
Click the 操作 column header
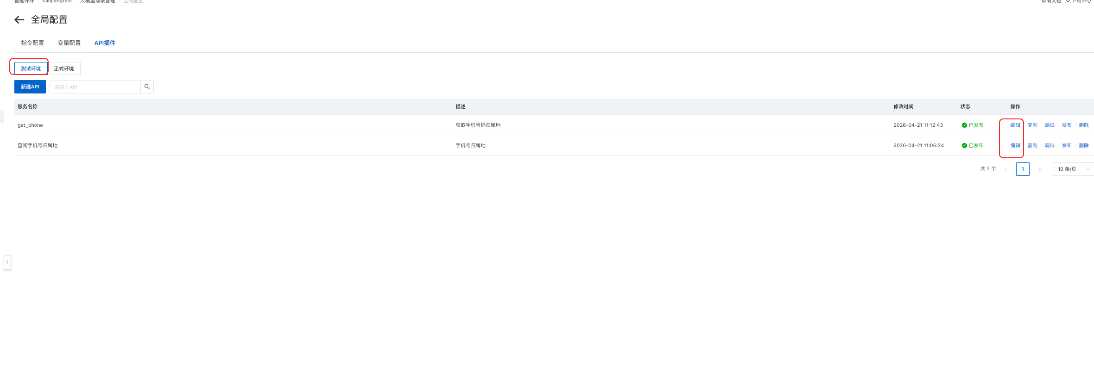click(x=1015, y=106)
